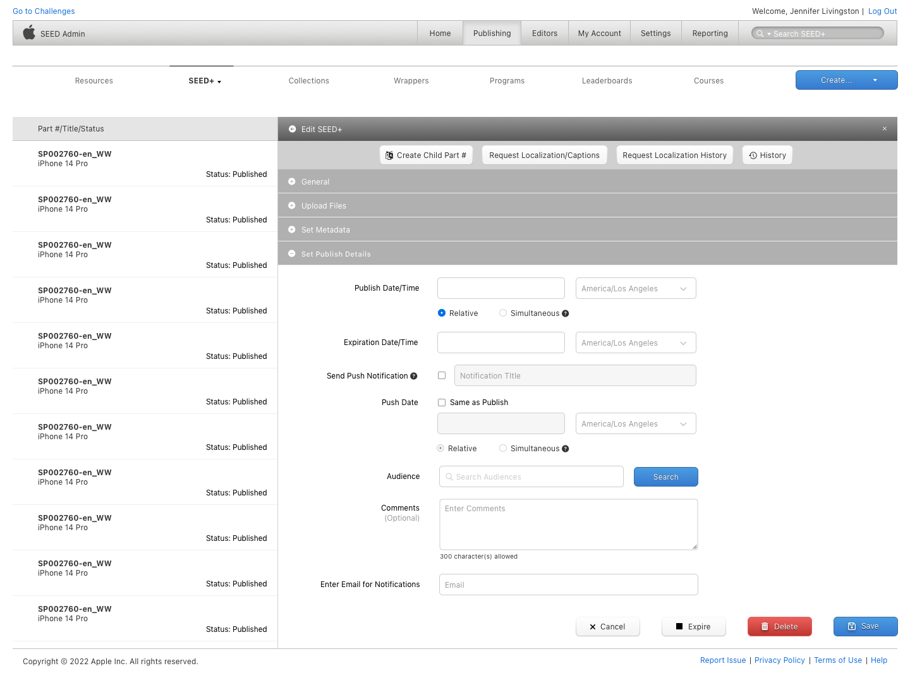This screenshot has height=673, width=910.
Task: Click the History clock icon
Action: 753,155
